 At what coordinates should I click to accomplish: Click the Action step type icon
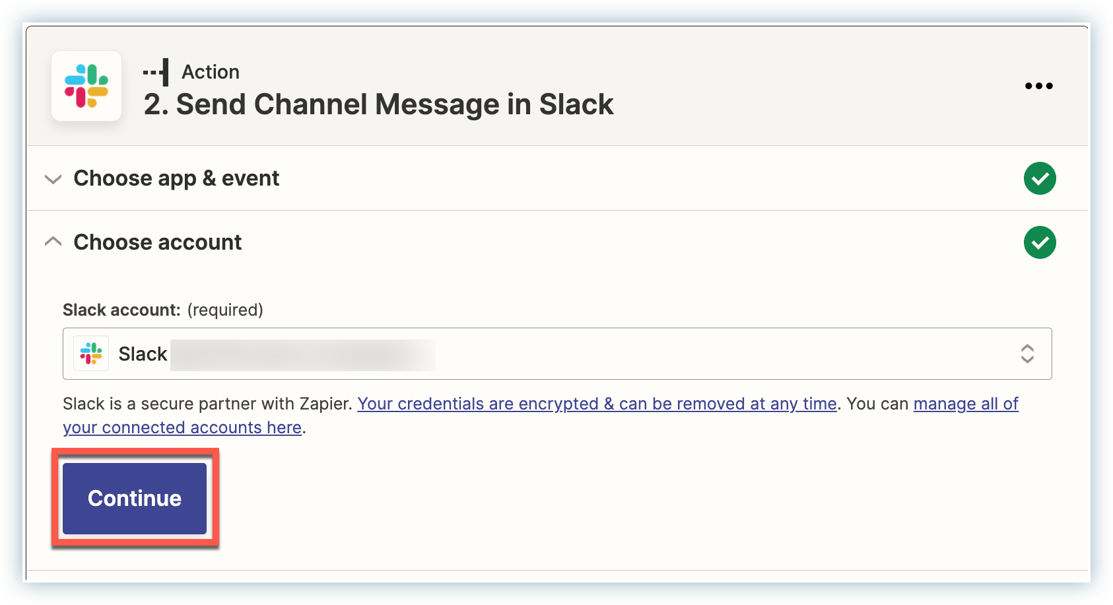156,72
